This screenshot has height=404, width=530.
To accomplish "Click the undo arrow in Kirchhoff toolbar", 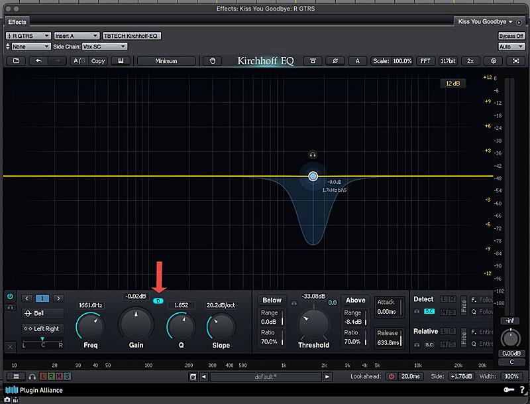I will pyautogui.click(x=38, y=61).
